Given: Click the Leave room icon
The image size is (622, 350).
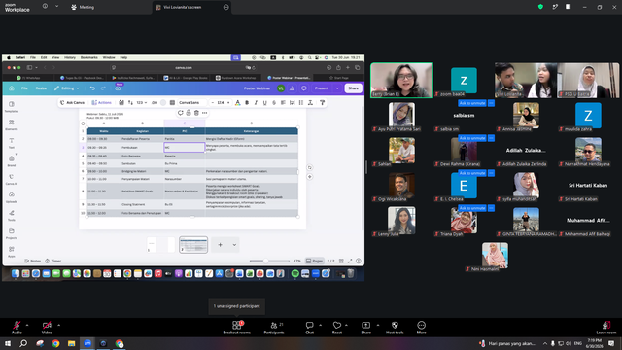Looking at the screenshot, I should 606,328.
